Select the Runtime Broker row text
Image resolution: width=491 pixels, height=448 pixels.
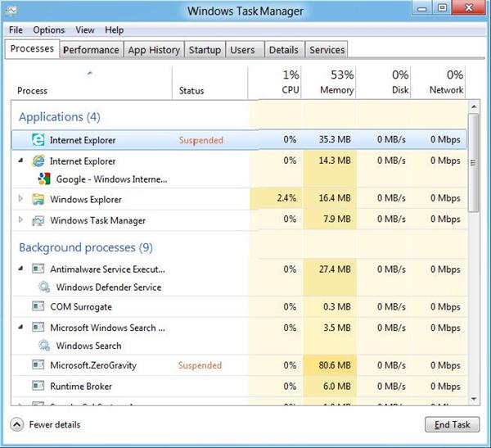81,387
